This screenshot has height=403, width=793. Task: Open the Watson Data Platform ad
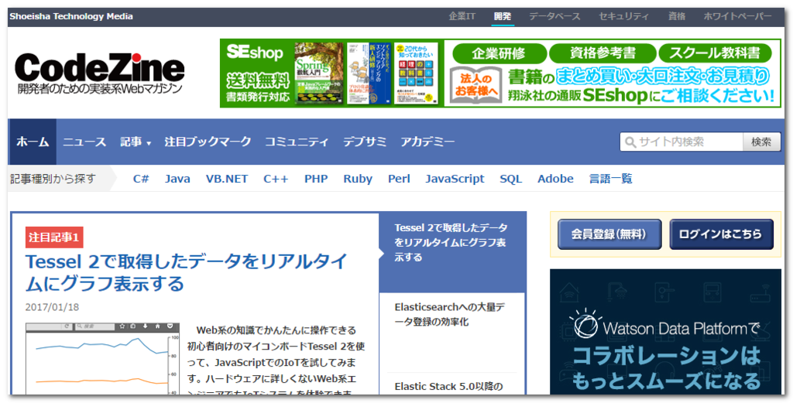point(665,332)
